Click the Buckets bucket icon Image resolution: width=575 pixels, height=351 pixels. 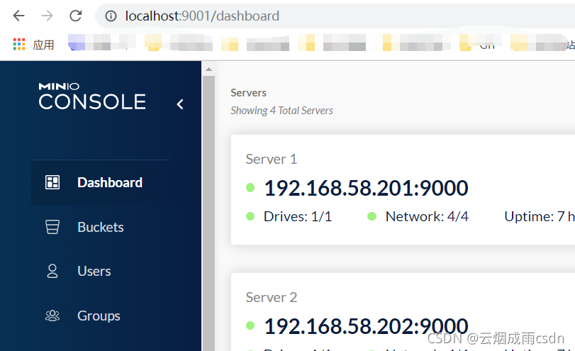tap(52, 227)
